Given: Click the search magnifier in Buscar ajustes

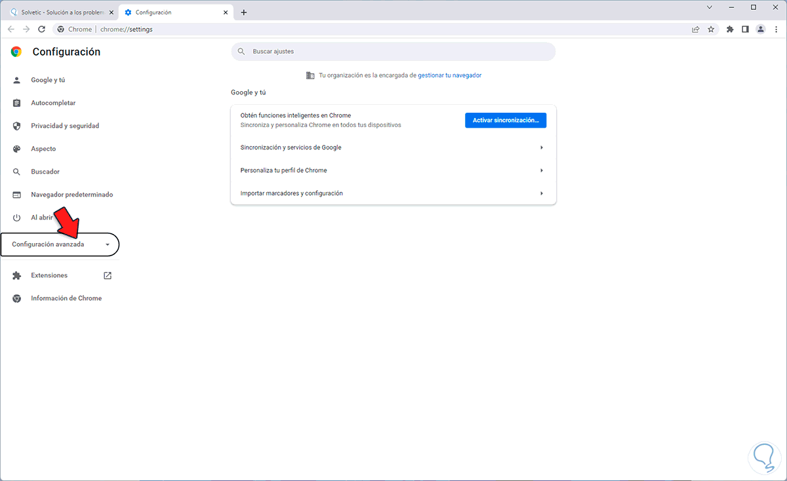Looking at the screenshot, I should [x=241, y=51].
